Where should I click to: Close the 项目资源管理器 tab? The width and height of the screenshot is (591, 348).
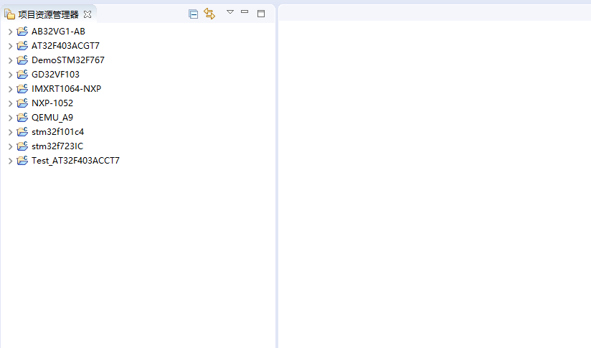[88, 14]
